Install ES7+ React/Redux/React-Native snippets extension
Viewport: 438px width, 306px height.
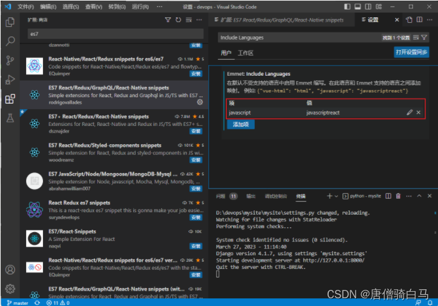(x=196, y=131)
